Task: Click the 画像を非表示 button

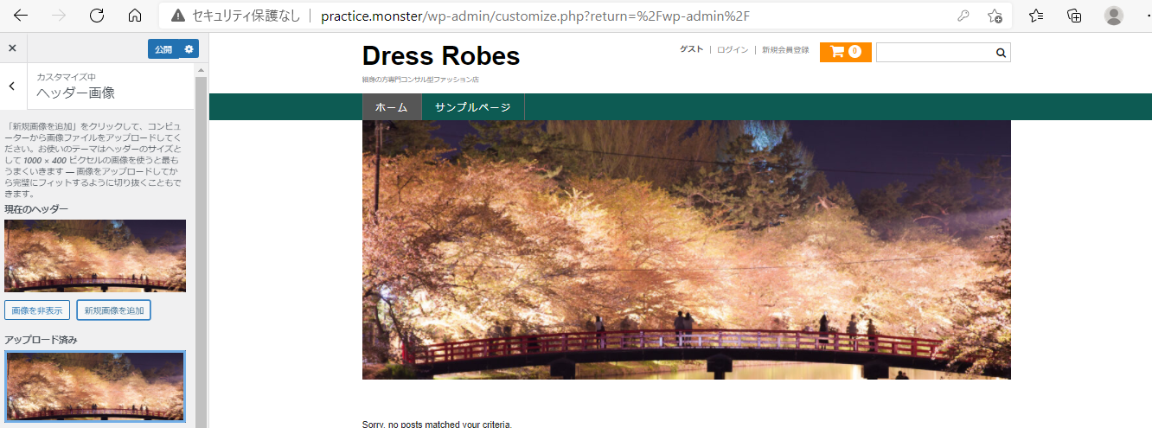Action: [37, 310]
